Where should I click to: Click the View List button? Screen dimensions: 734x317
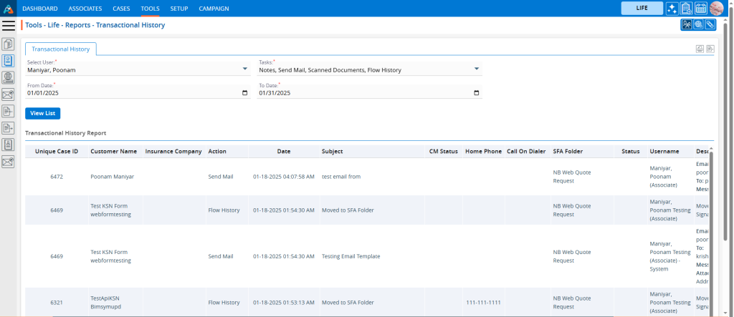[42, 113]
